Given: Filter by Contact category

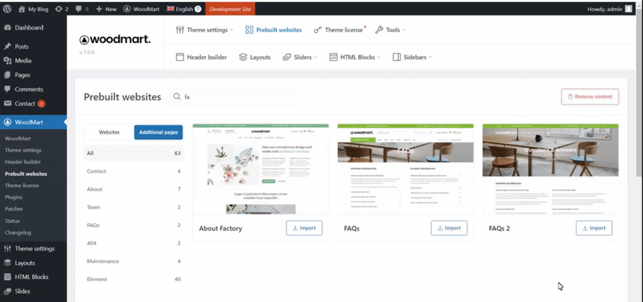Looking at the screenshot, I should click(134, 172).
